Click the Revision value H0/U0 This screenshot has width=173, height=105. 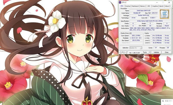167,26
